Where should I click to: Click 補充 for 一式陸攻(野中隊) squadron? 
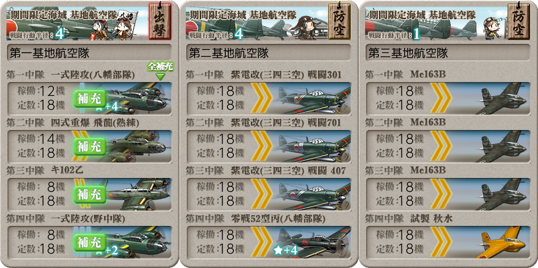90,242
